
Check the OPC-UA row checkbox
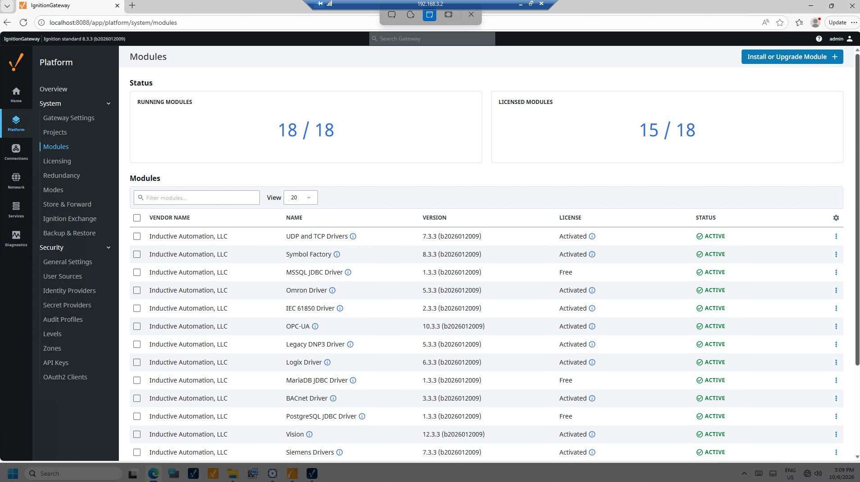coord(137,326)
